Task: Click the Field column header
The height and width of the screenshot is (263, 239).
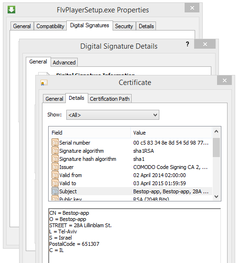Action: coord(90,133)
